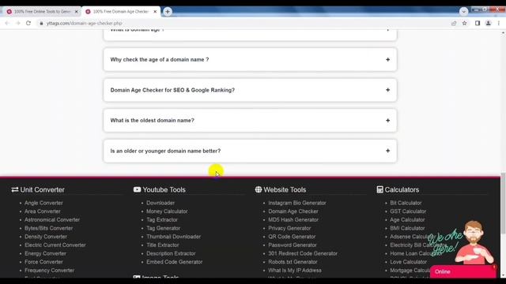Open the Bit Calculator link
506x284 pixels.
pos(406,203)
